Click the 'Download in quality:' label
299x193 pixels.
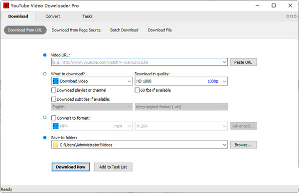point(152,74)
